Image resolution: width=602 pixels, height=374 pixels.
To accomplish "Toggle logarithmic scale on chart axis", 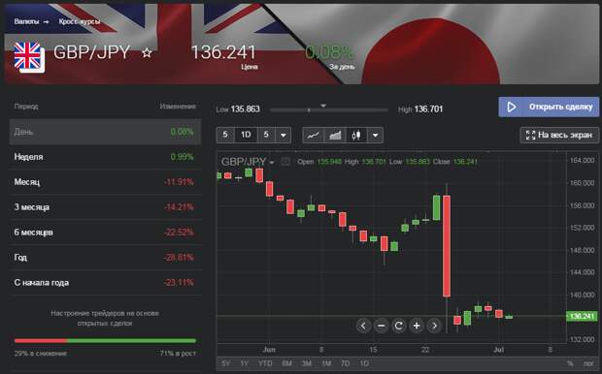I will (588, 363).
